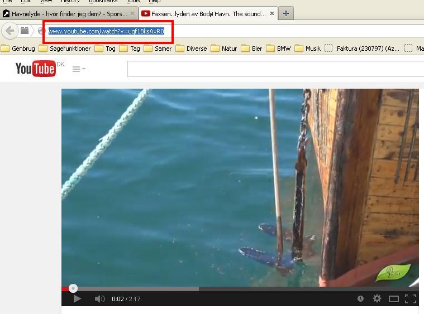Open a new tab with plus button
The width and height of the screenshot is (424, 314).
[x=286, y=13]
